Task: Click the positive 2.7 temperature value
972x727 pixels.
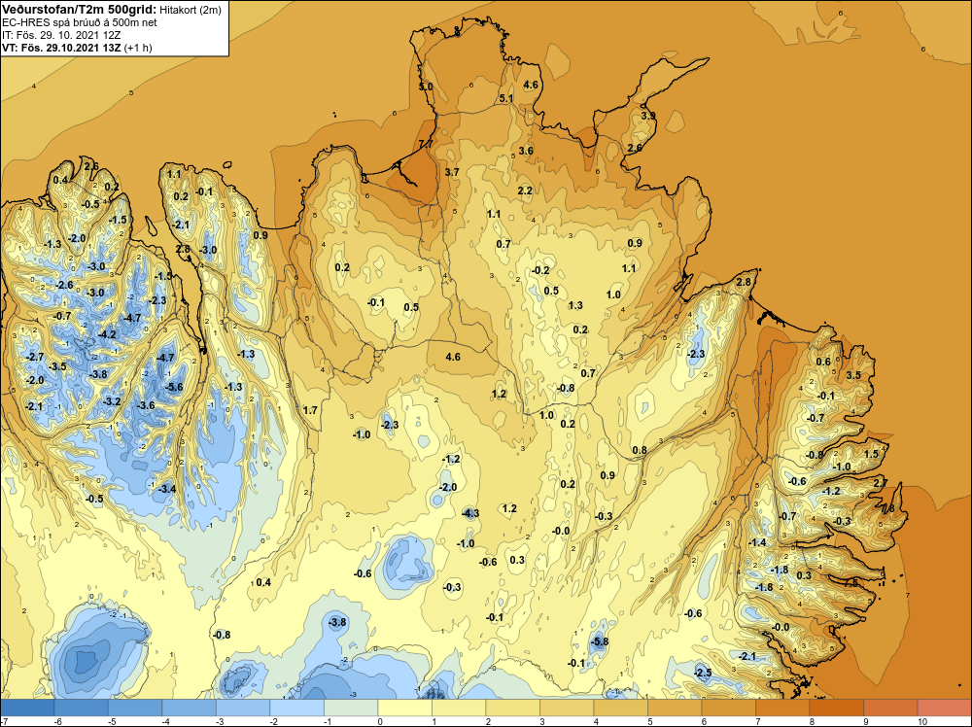Action: [x=881, y=483]
